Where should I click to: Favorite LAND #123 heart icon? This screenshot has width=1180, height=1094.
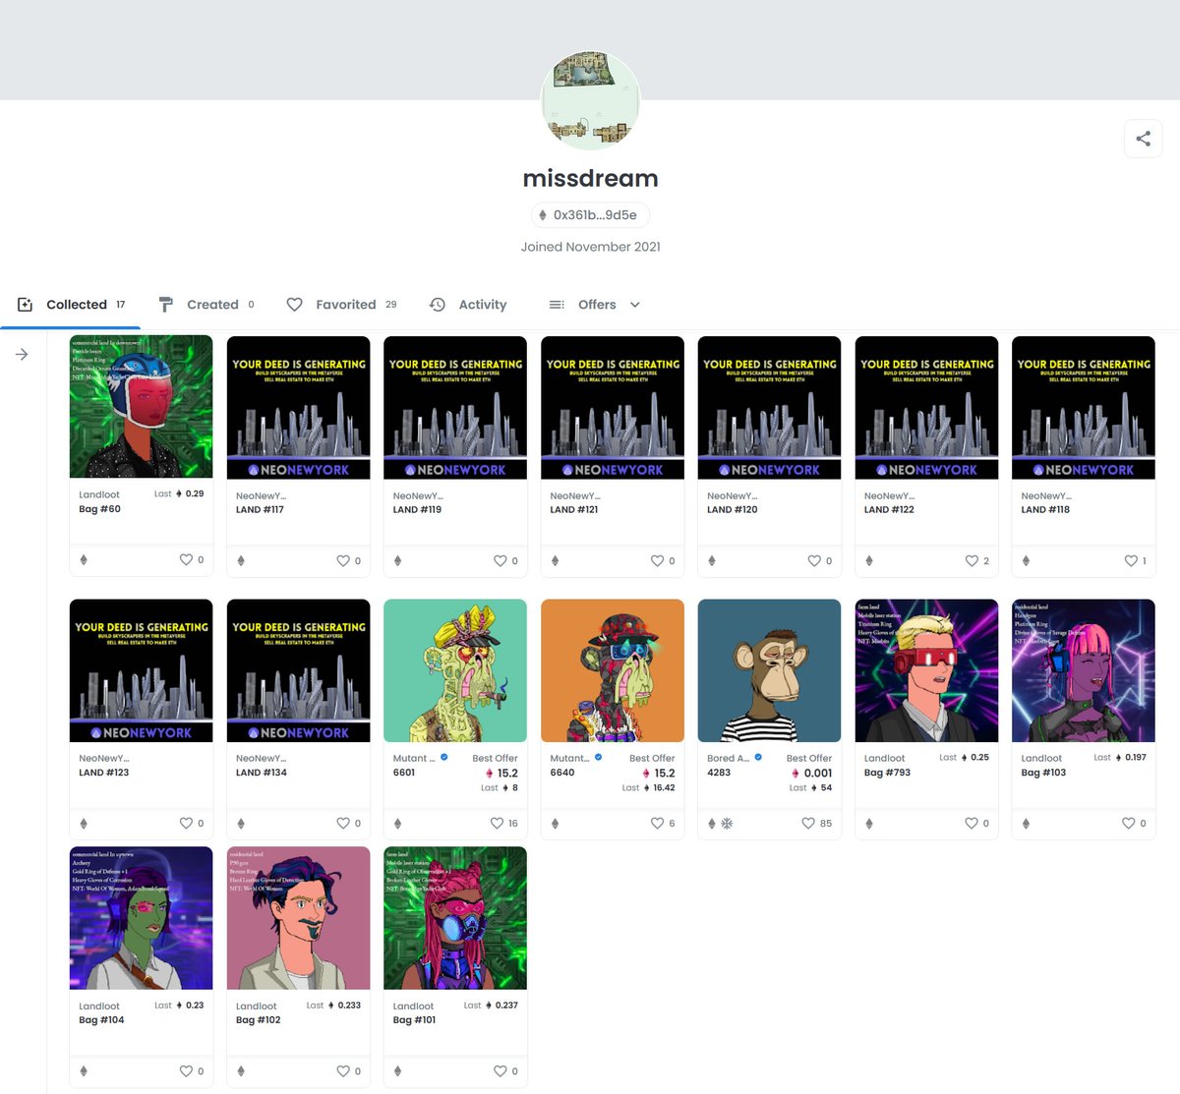click(x=186, y=824)
